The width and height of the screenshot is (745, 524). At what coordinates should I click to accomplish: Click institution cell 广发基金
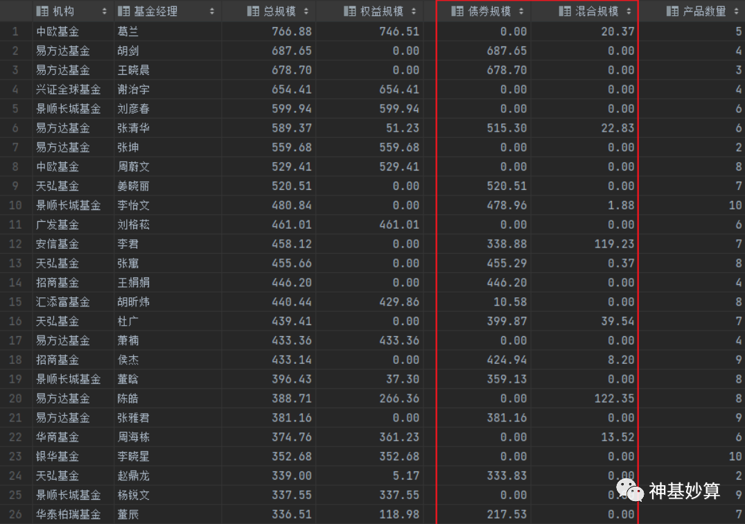(58, 225)
